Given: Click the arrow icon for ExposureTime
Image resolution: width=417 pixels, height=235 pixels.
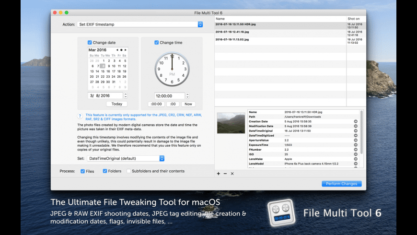Looking at the screenshot, I should [x=356, y=145].
